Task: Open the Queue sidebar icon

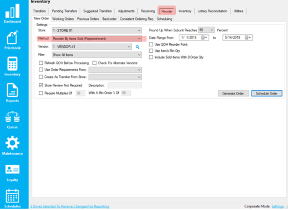Action: (x=12, y=117)
